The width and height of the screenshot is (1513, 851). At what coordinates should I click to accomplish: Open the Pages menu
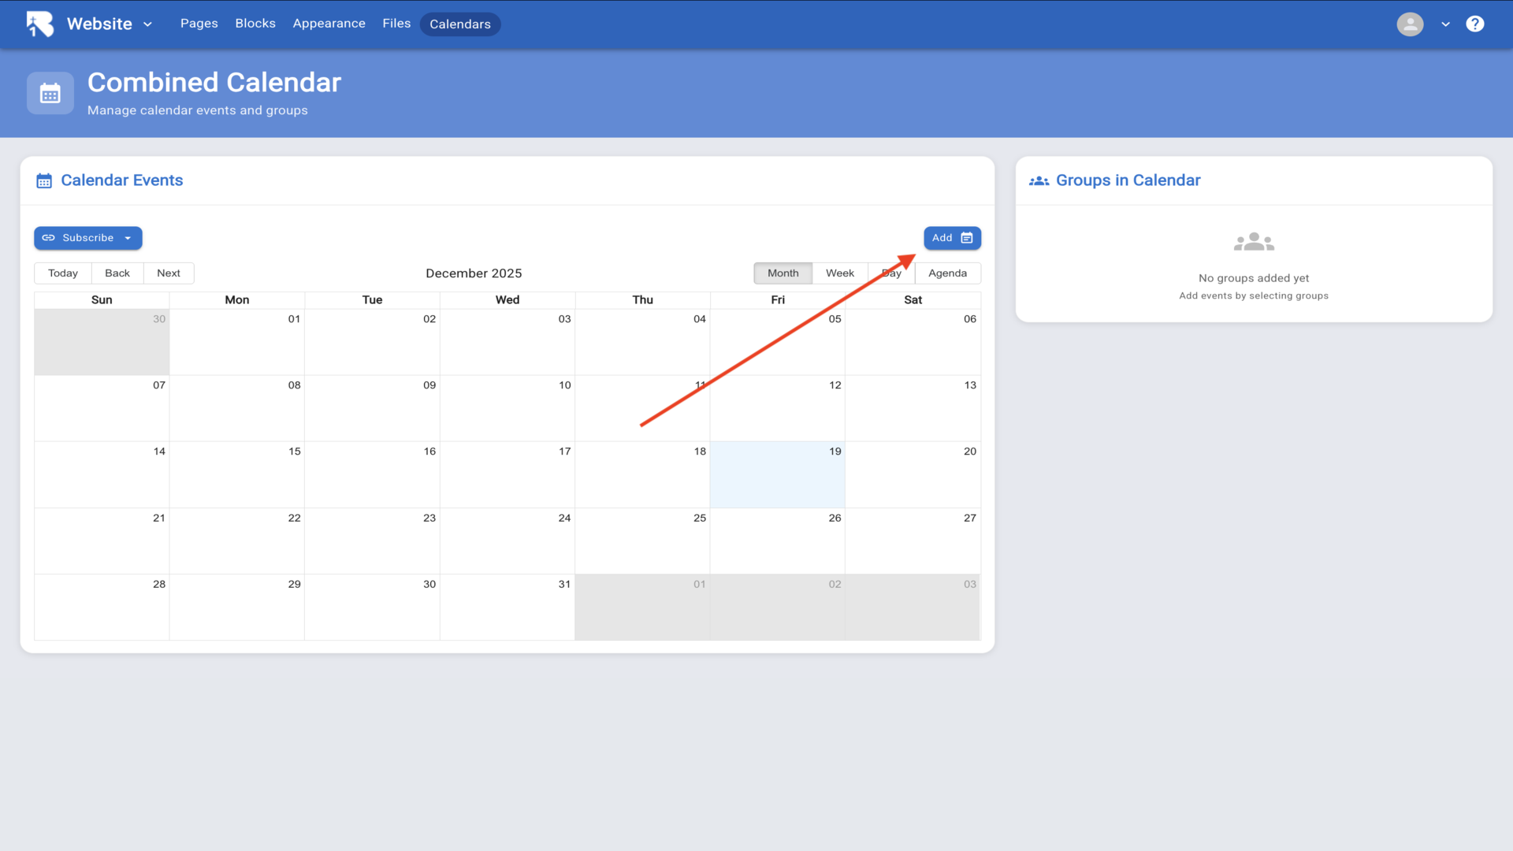[199, 24]
